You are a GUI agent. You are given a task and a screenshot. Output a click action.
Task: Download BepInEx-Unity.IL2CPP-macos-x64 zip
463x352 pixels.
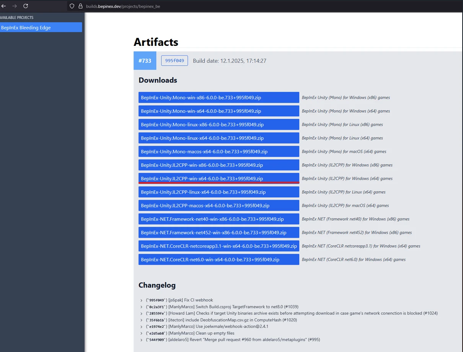click(219, 205)
